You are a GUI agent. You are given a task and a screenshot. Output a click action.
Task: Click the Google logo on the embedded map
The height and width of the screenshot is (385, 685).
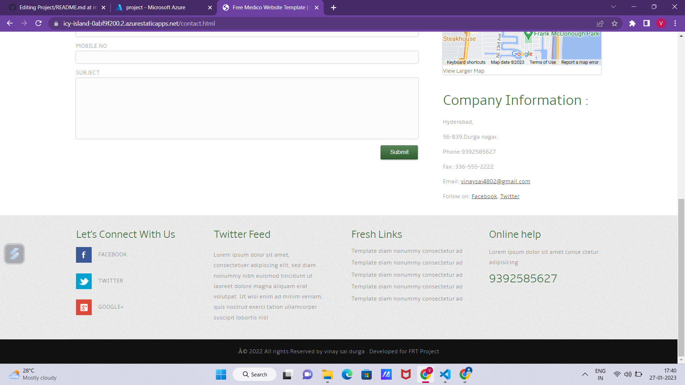click(522, 53)
